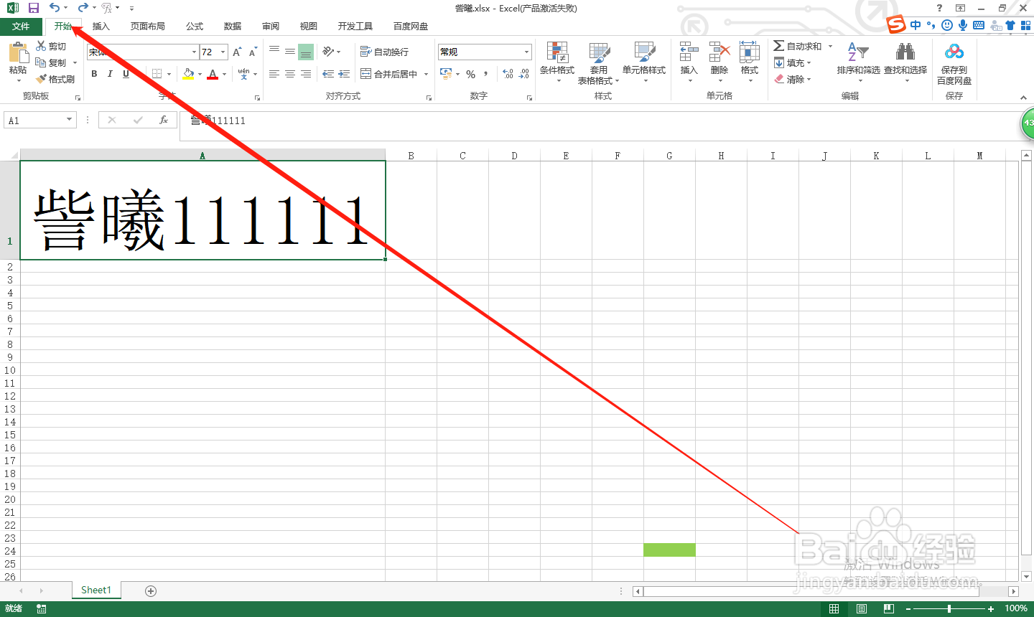Toggle left horizontal alignment
This screenshot has height=617, width=1034.
coord(274,74)
